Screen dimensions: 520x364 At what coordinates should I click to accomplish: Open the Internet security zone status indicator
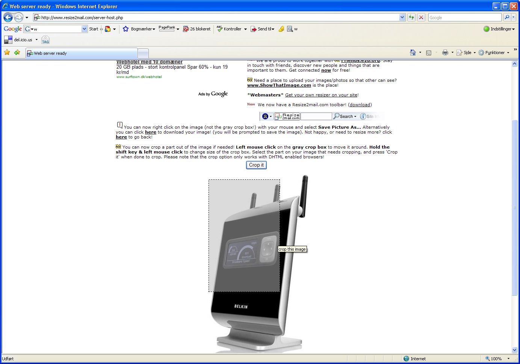415,359
